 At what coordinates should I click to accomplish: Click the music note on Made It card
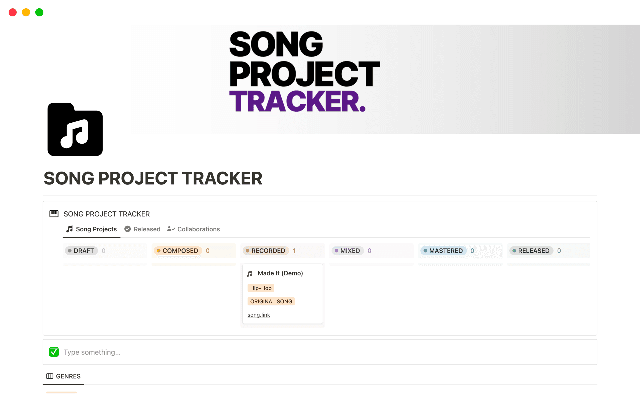tap(250, 274)
